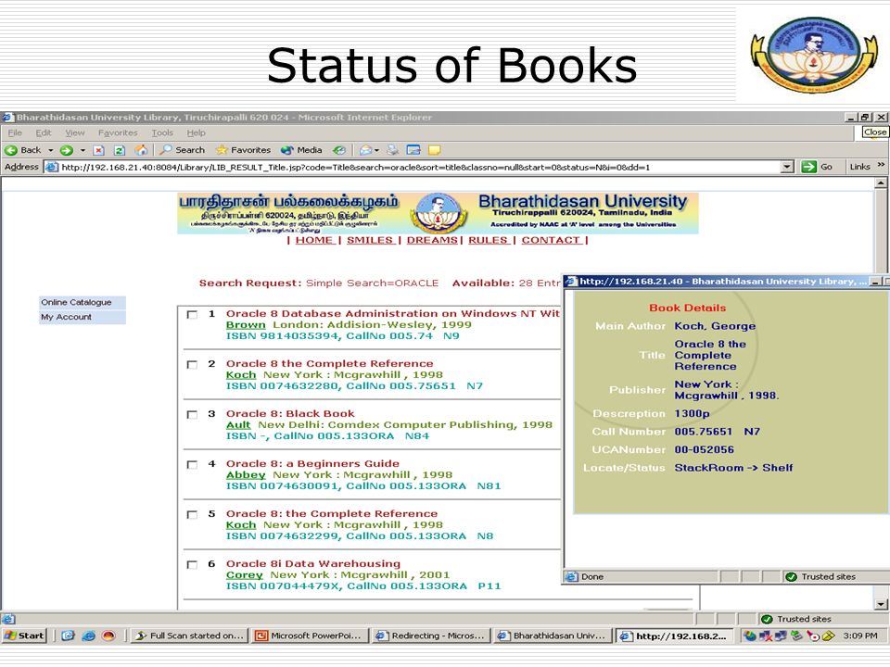Image resolution: width=890 pixels, height=667 pixels.
Task: Click author link Ault
Action: coord(238,425)
